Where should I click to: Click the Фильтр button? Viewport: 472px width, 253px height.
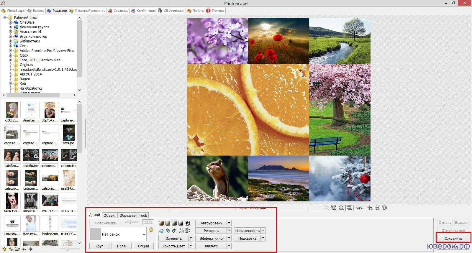[x=211, y=246]
